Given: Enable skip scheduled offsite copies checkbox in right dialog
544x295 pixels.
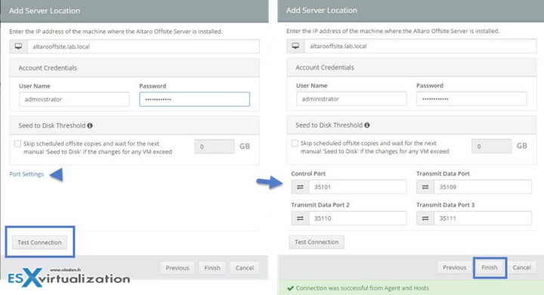Looking at the screenshot, I should click(x=295, y=143).
